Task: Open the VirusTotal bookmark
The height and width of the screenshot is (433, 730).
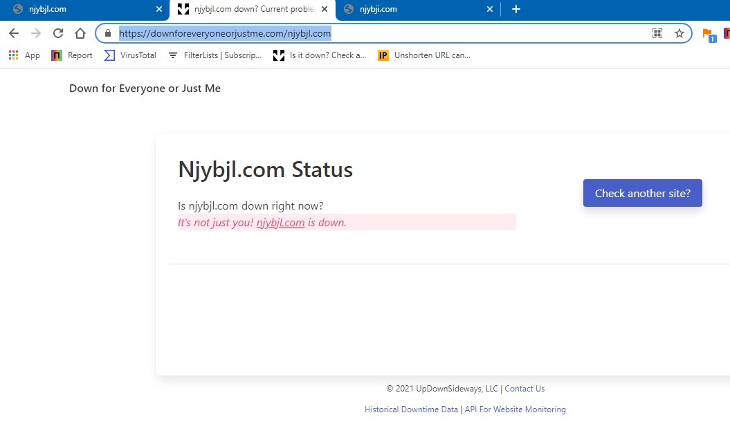Action: coord(130,55)
